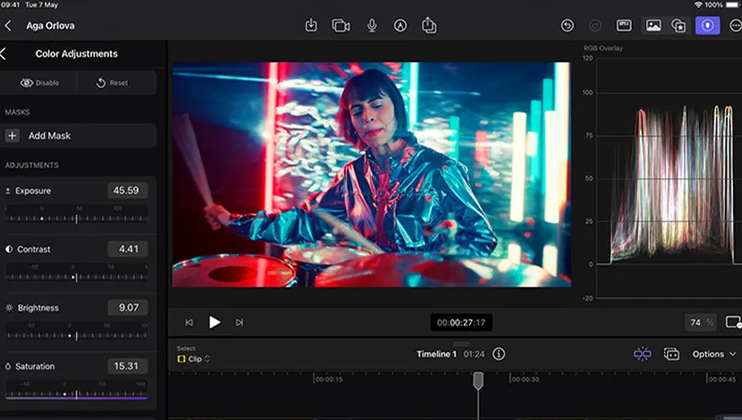Click the Contrast half-circle icon

pyautogui.click(x=9, y=249)
